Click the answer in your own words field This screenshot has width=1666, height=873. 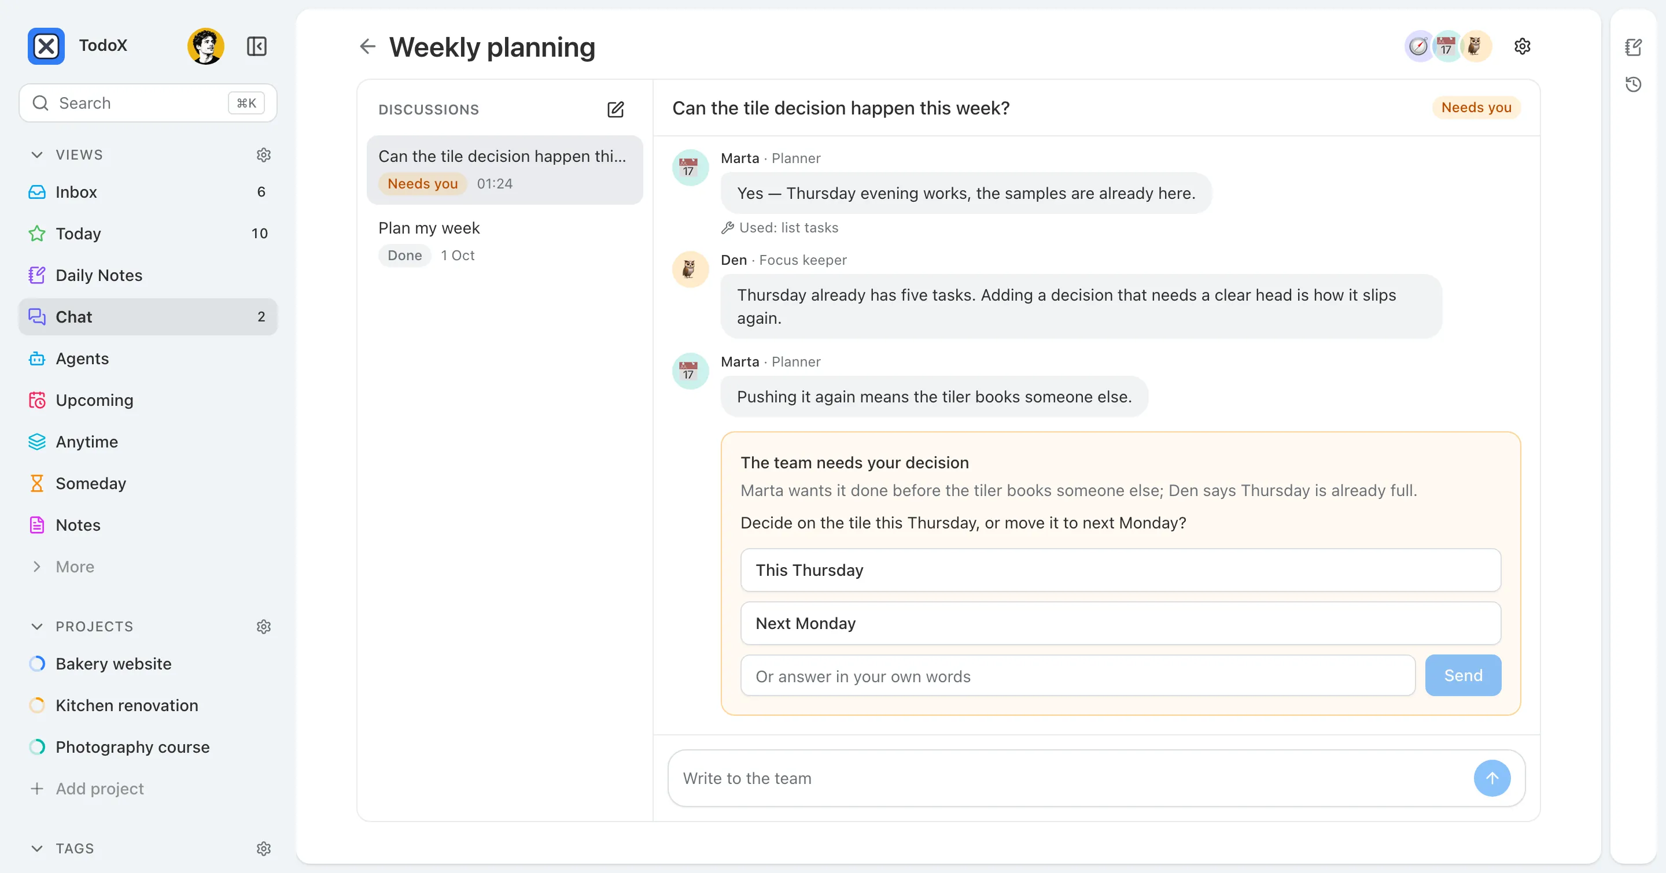click(1078, 676)
